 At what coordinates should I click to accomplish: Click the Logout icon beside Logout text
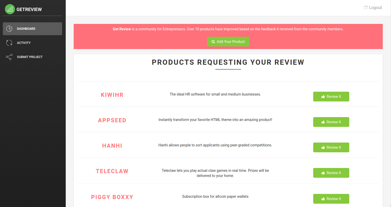pos(365,7)
